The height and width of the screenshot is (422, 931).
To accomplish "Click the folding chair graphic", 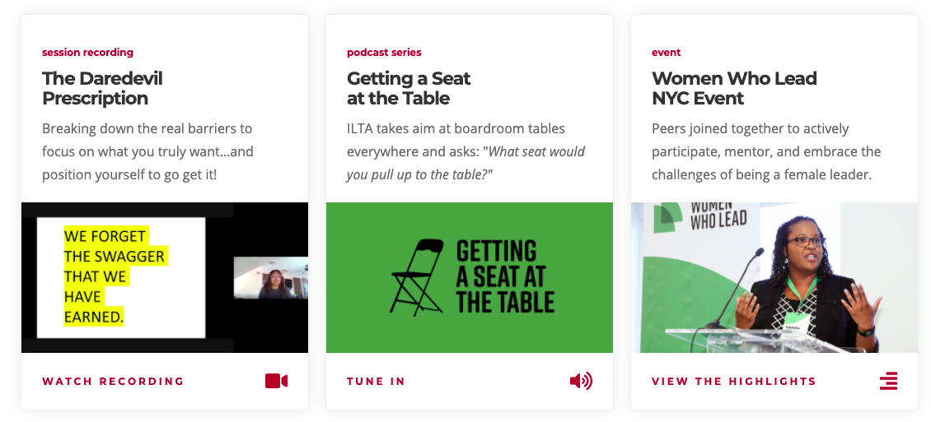I will (418, 277).
